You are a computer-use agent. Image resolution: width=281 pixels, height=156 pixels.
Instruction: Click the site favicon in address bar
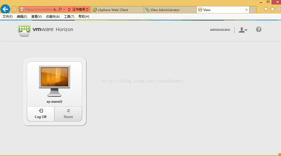(x=22, y=9)
